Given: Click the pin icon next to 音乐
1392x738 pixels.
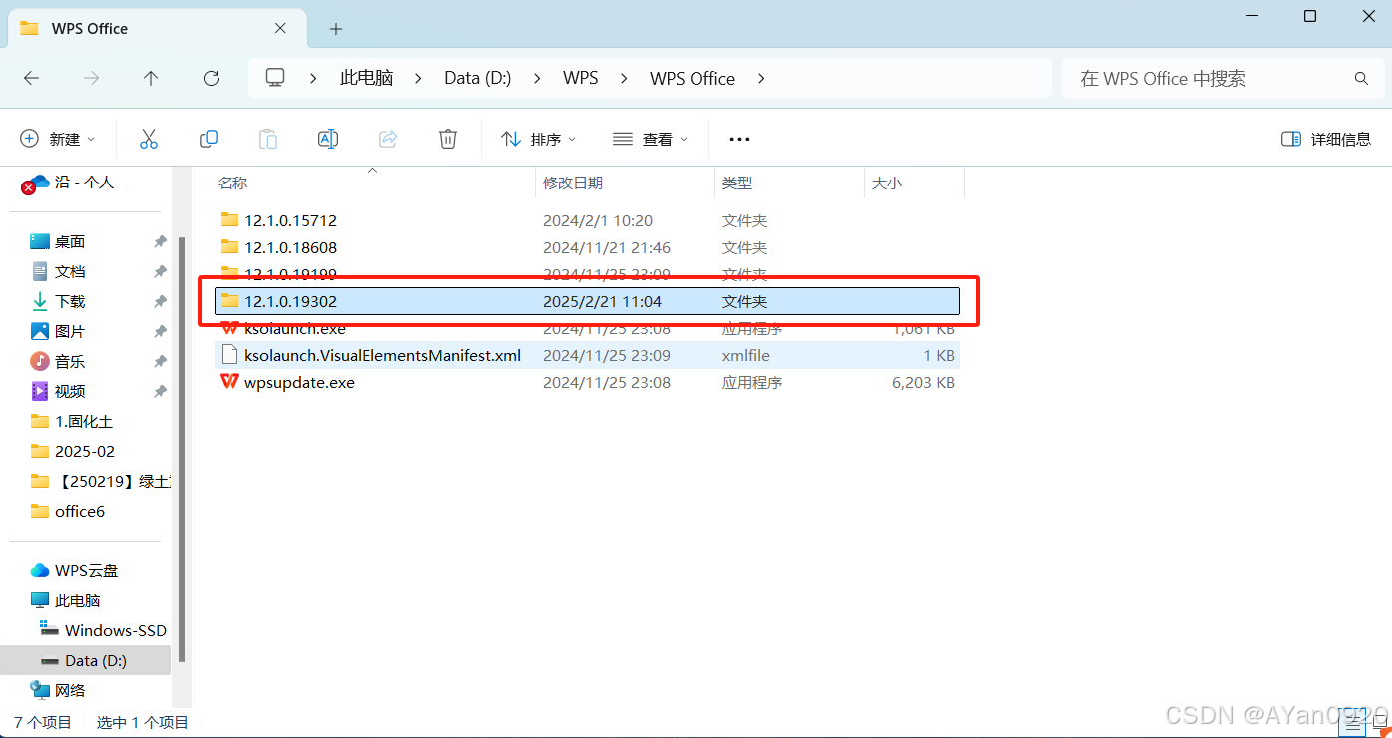Looking at the screenshot, I should [160, 361].
